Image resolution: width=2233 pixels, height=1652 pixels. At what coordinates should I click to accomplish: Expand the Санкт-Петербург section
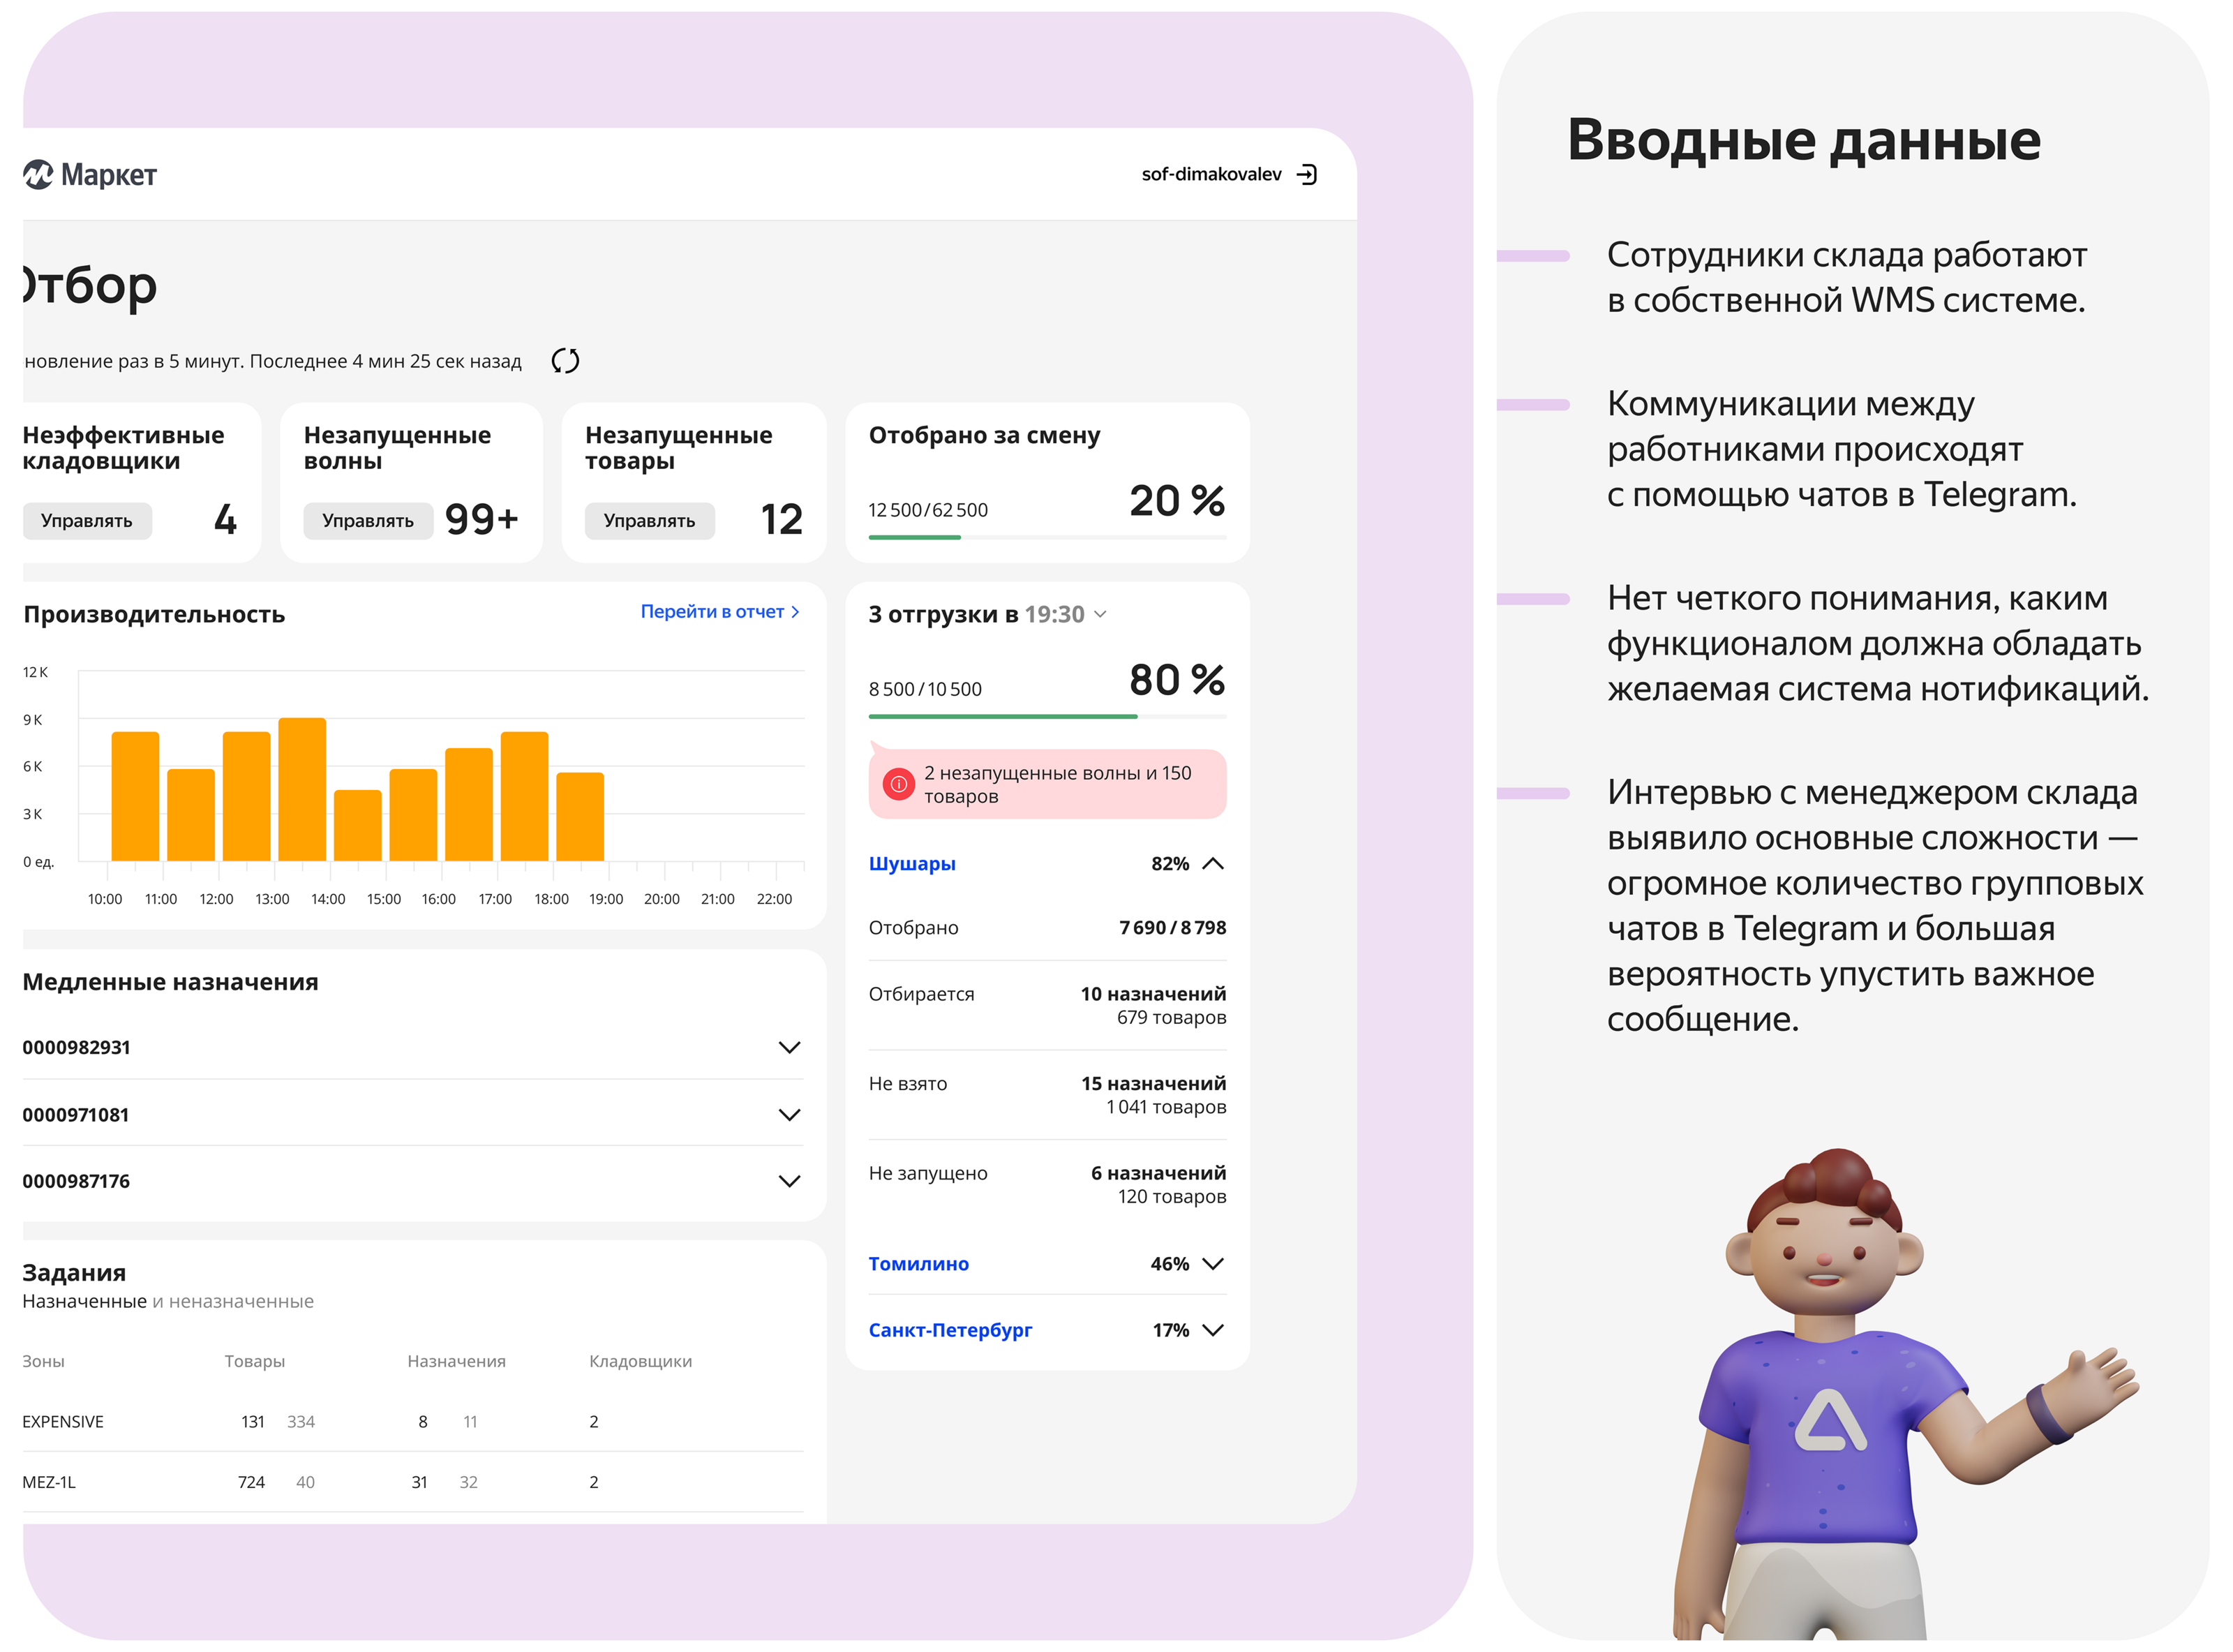[1213, 1330]
